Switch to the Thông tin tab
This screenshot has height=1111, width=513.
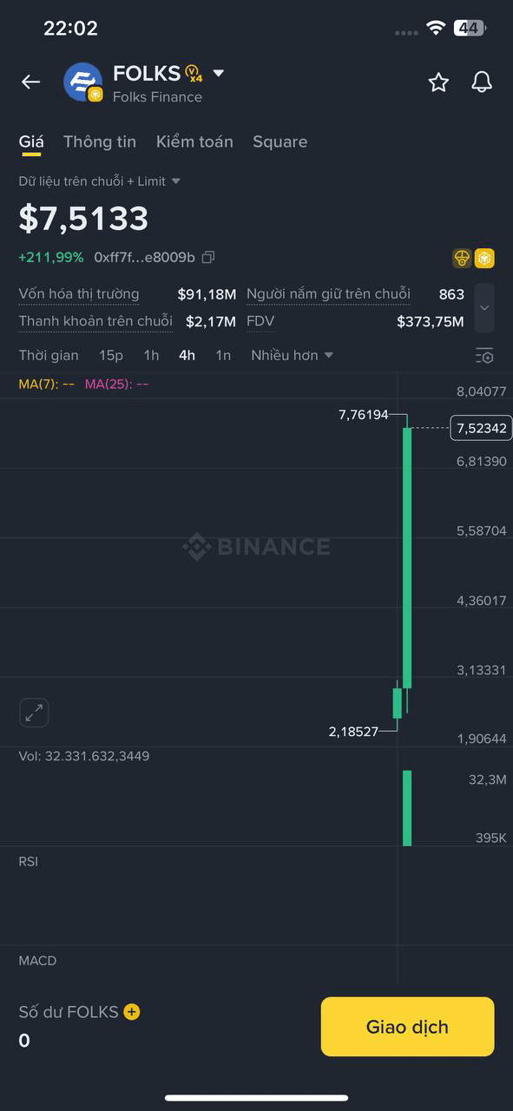(100, 141)
